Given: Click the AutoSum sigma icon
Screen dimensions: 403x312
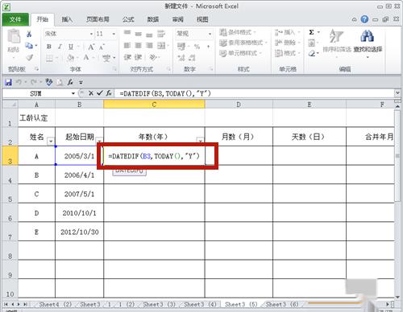Looking at the screenshot, I should click(x=311, y=32).
